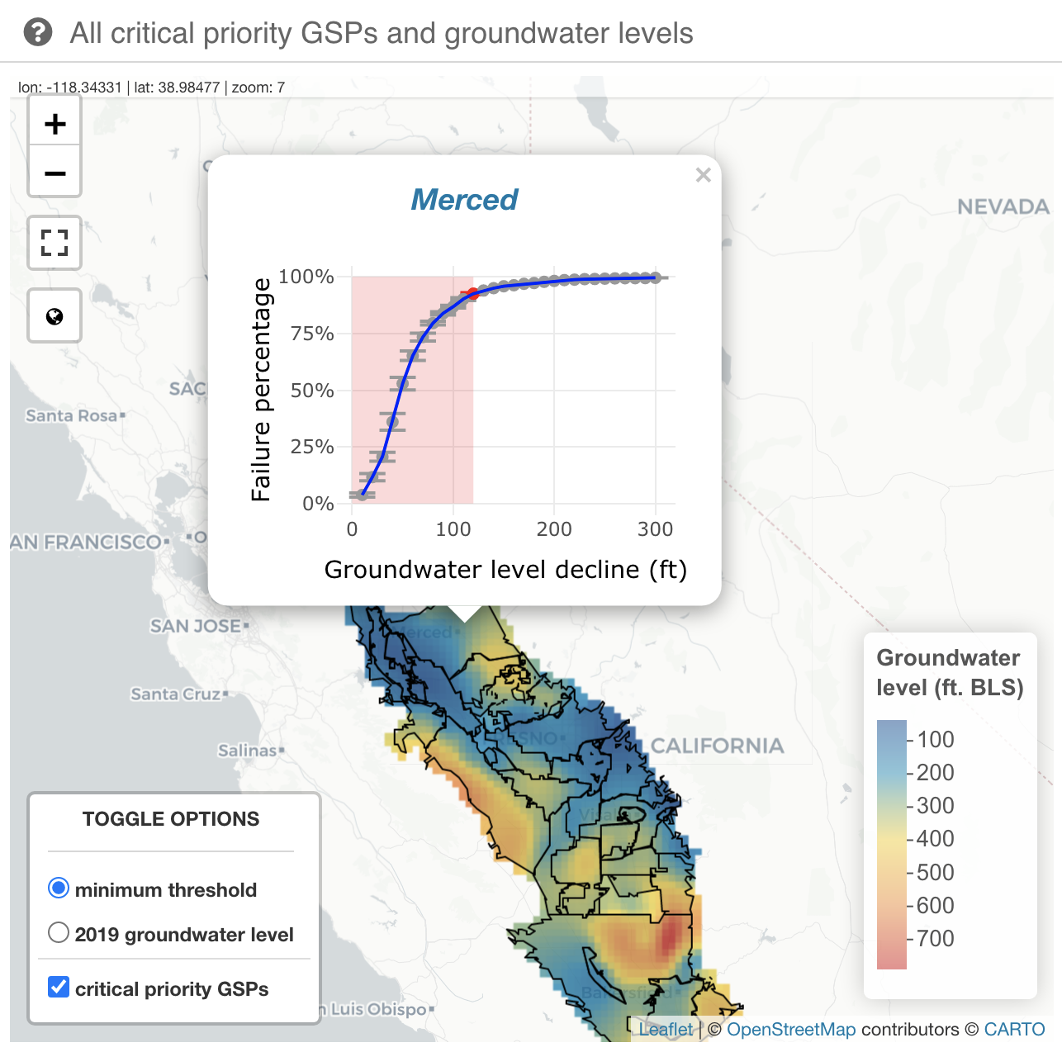Click the red hotspot region on the map

point(669,936)
